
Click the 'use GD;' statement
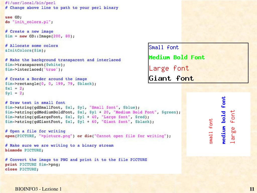13,17
